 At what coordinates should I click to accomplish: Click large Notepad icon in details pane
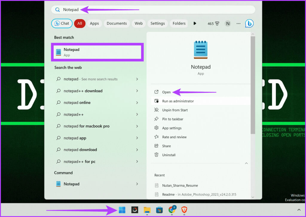201,50
